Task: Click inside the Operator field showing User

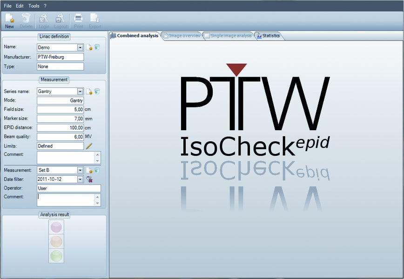Action: point(68,188)
